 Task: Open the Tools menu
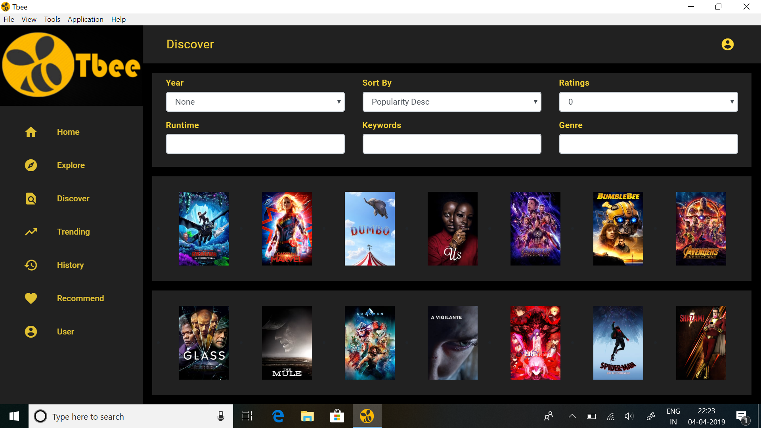pyautogui.click(x=52, y=19)
